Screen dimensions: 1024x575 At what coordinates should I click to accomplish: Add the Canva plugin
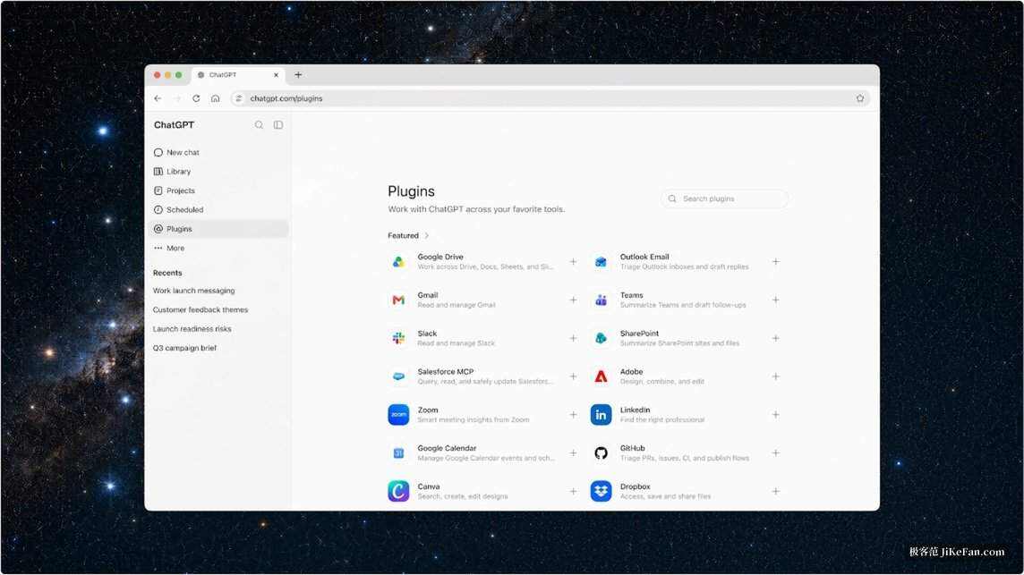pyautogui.click(x=573, y=491)
